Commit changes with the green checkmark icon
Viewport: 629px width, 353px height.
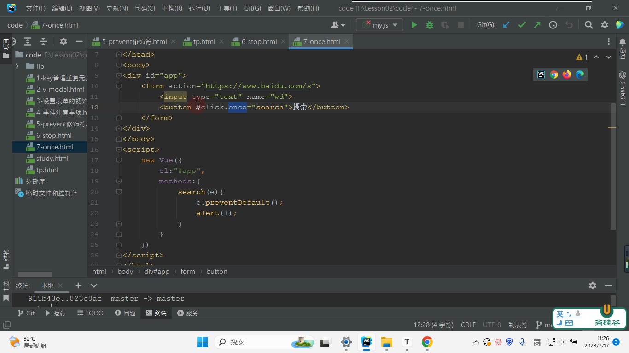click(x=522, y=25)
